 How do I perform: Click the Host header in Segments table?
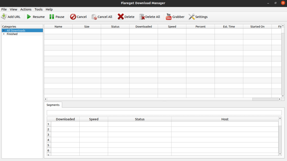click(225, 119)
